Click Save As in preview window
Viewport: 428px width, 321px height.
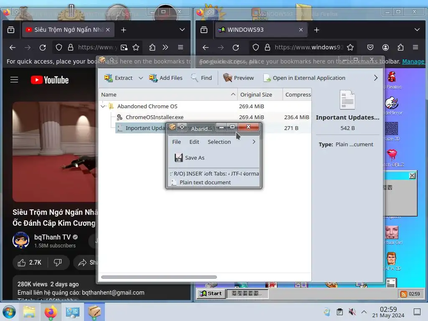click(189, 158)
